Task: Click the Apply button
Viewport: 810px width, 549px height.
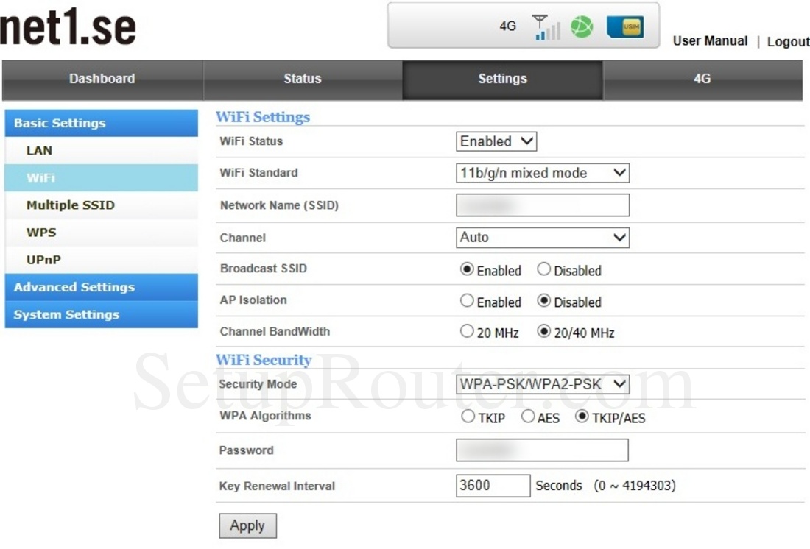Action: [247, 525]
